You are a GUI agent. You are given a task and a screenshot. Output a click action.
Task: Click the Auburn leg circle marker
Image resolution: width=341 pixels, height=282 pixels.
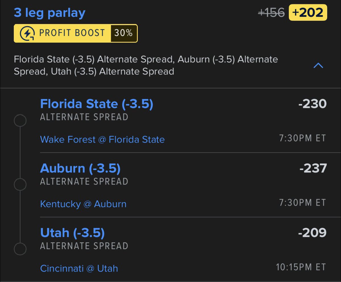click(x=20, y=185)
